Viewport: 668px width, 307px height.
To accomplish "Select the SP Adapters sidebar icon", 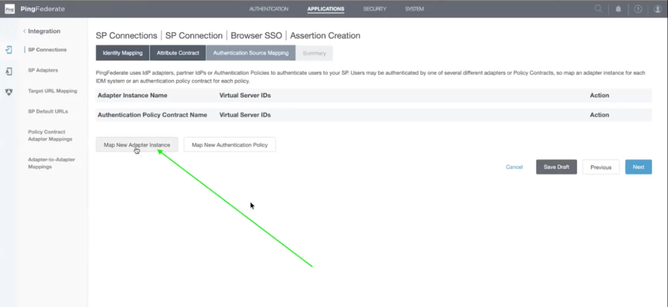I will click(9, 71).
